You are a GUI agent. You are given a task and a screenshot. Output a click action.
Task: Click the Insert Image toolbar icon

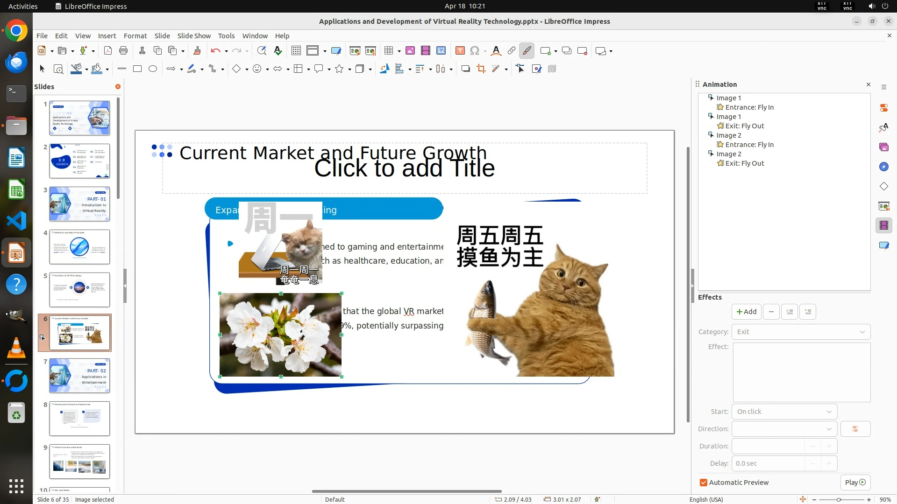click(410, 51)
